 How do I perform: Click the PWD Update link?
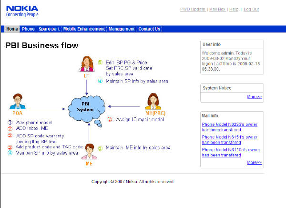click(x=193, y=10)
